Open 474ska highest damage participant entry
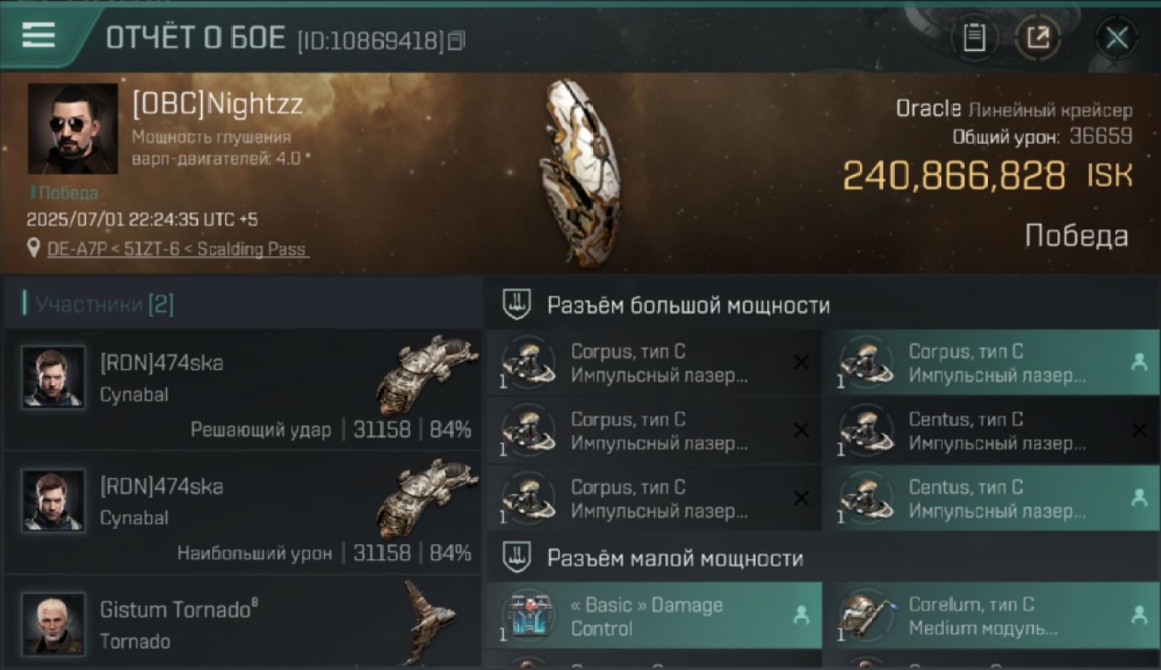The height and width of the screenshot is (670, 1161). pos(242,514)
